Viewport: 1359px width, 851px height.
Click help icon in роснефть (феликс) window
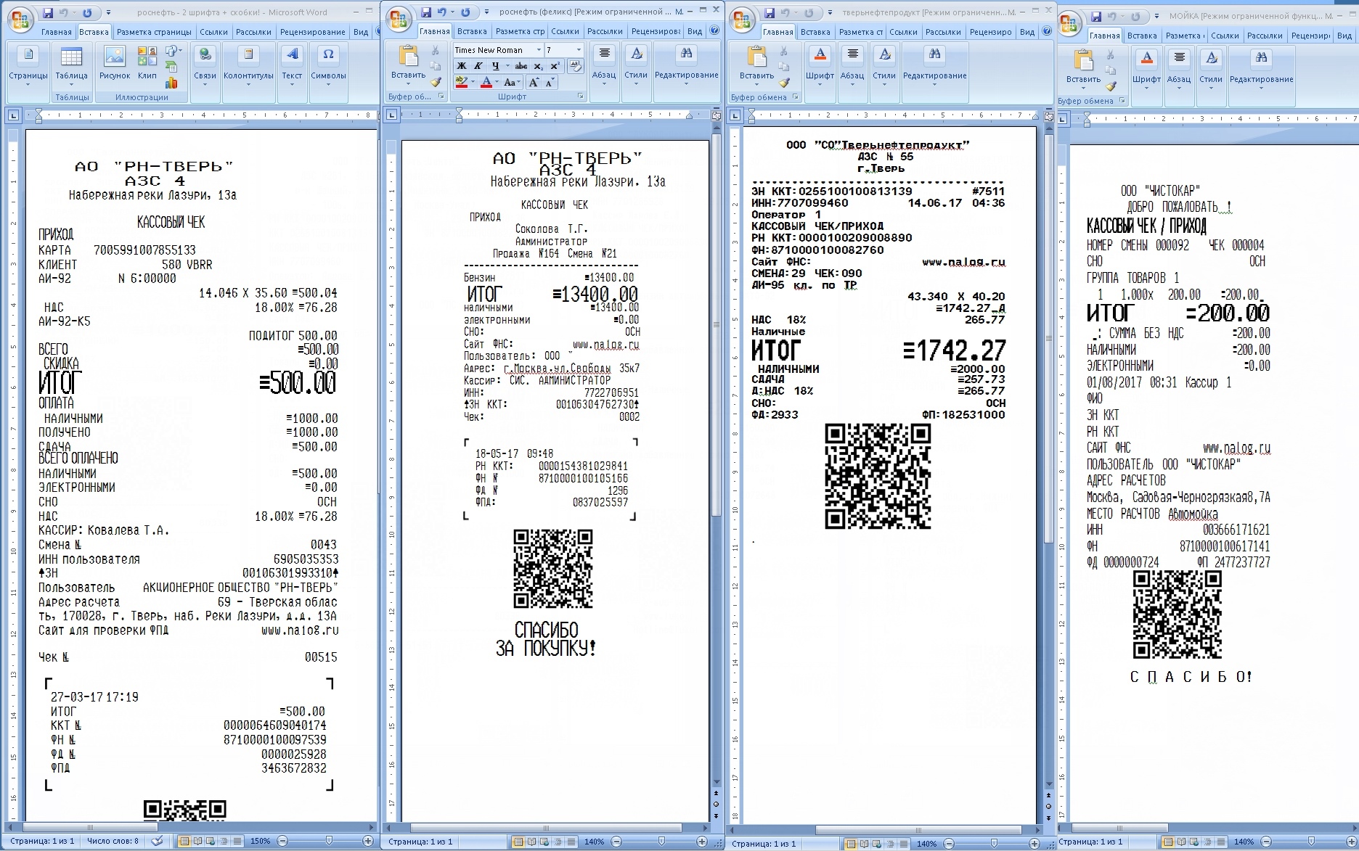pyautogui.click(x=714, y=31)
